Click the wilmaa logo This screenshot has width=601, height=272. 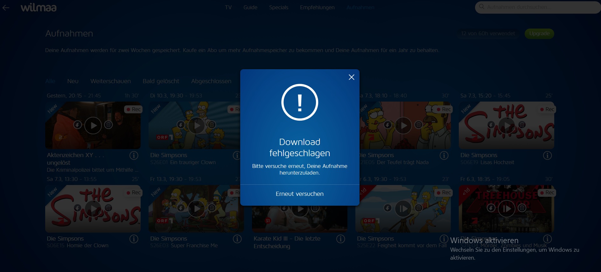coord(38,7)
